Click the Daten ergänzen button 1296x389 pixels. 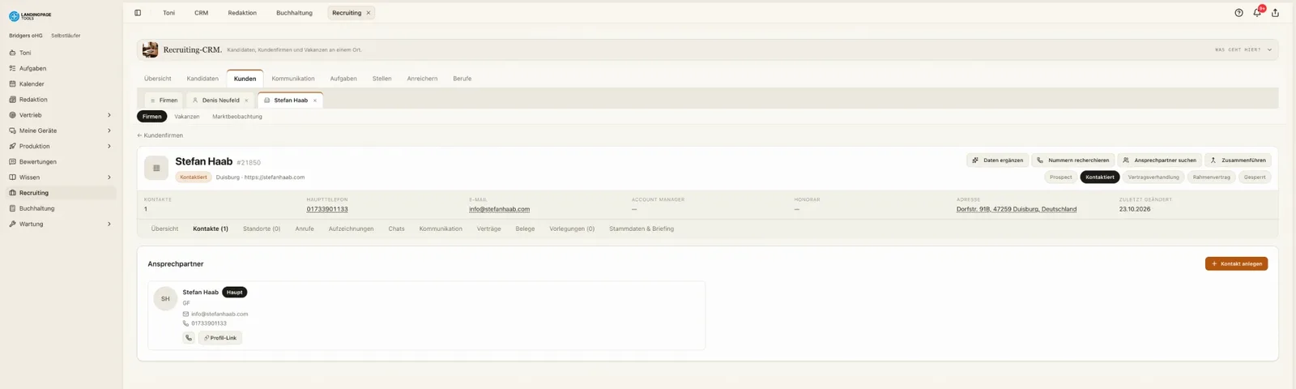pos(997,160)
